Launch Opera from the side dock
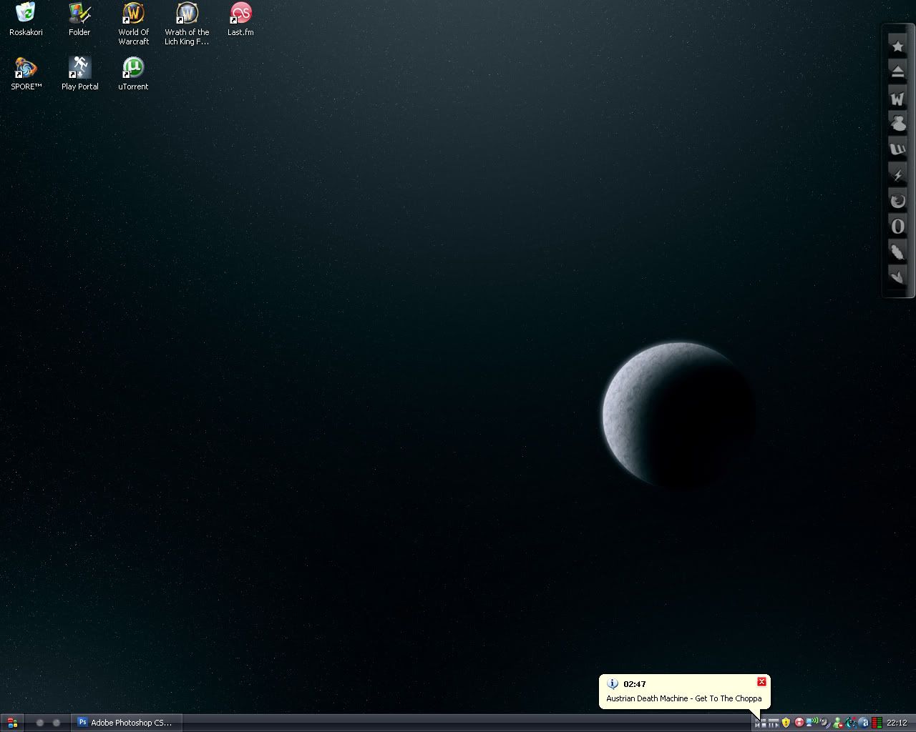The width and height of the screenshot is (916, 732). (897, 227)
